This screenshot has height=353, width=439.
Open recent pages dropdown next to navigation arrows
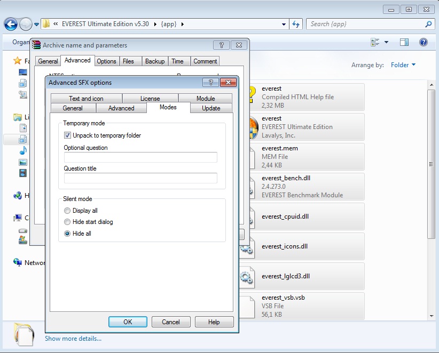pyautogui.click(x=36, y=25)
